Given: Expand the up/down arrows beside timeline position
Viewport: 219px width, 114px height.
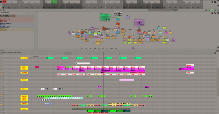Looking at the screenshot, I should (1, 53).
